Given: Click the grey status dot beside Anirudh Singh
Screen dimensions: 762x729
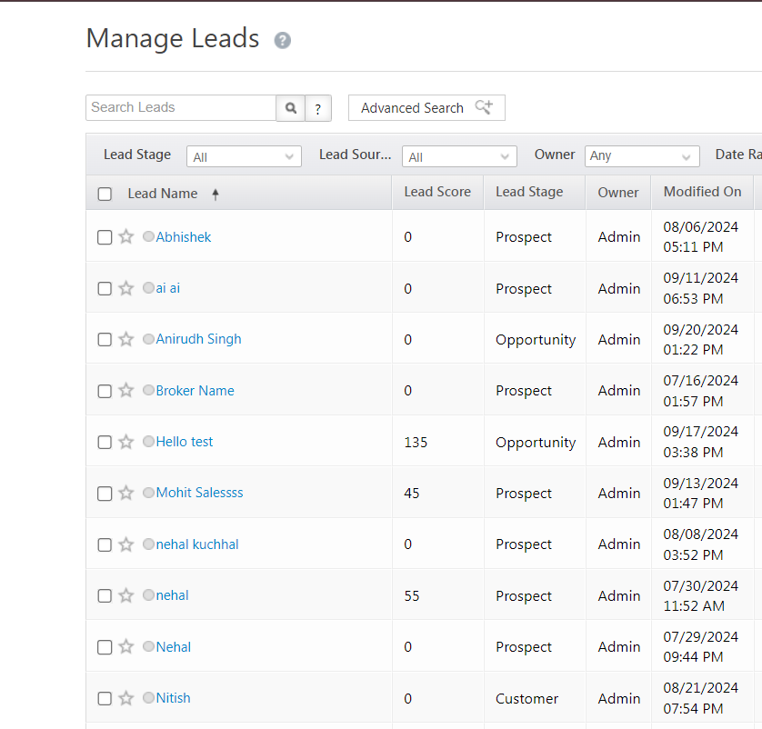Looking at the screenshot, I should 148,338.
